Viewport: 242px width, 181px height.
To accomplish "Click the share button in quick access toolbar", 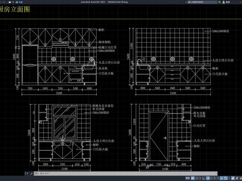I will click(19, 2).
